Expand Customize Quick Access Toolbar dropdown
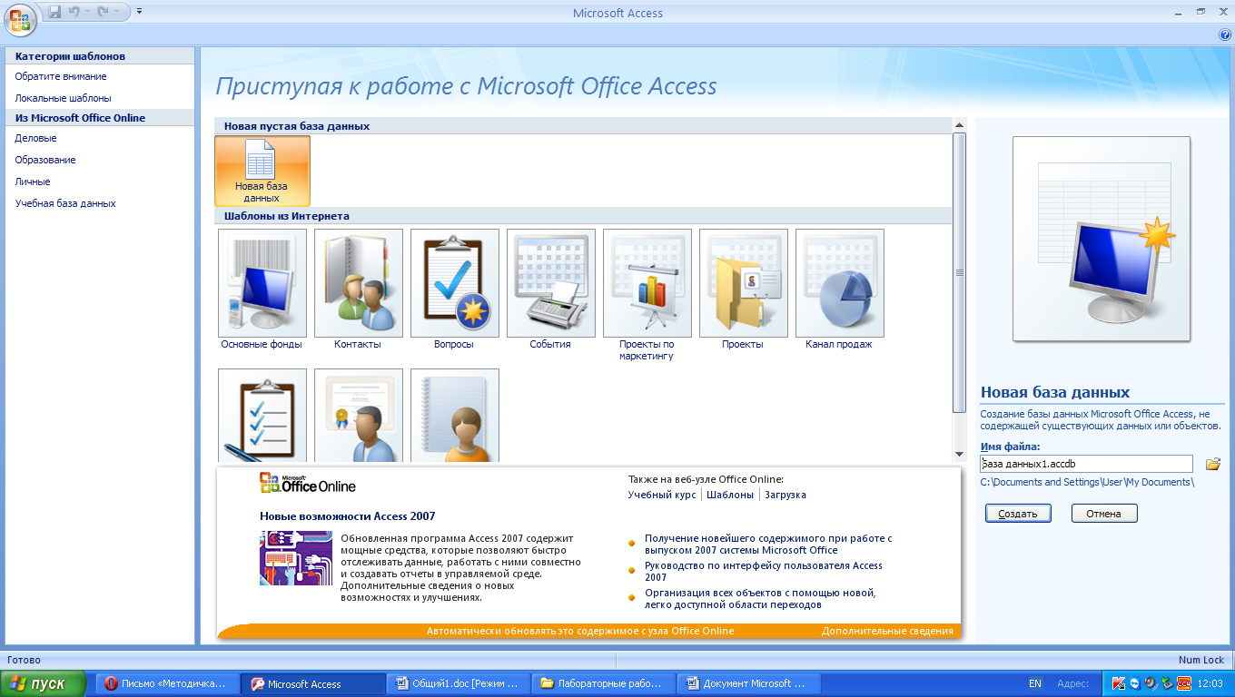1235x697 pixels. 139,12
